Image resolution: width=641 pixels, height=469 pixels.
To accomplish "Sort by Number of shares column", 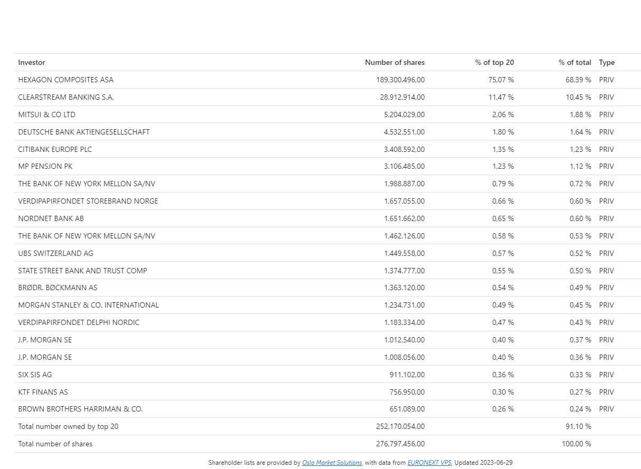I will tap(394, 62).
